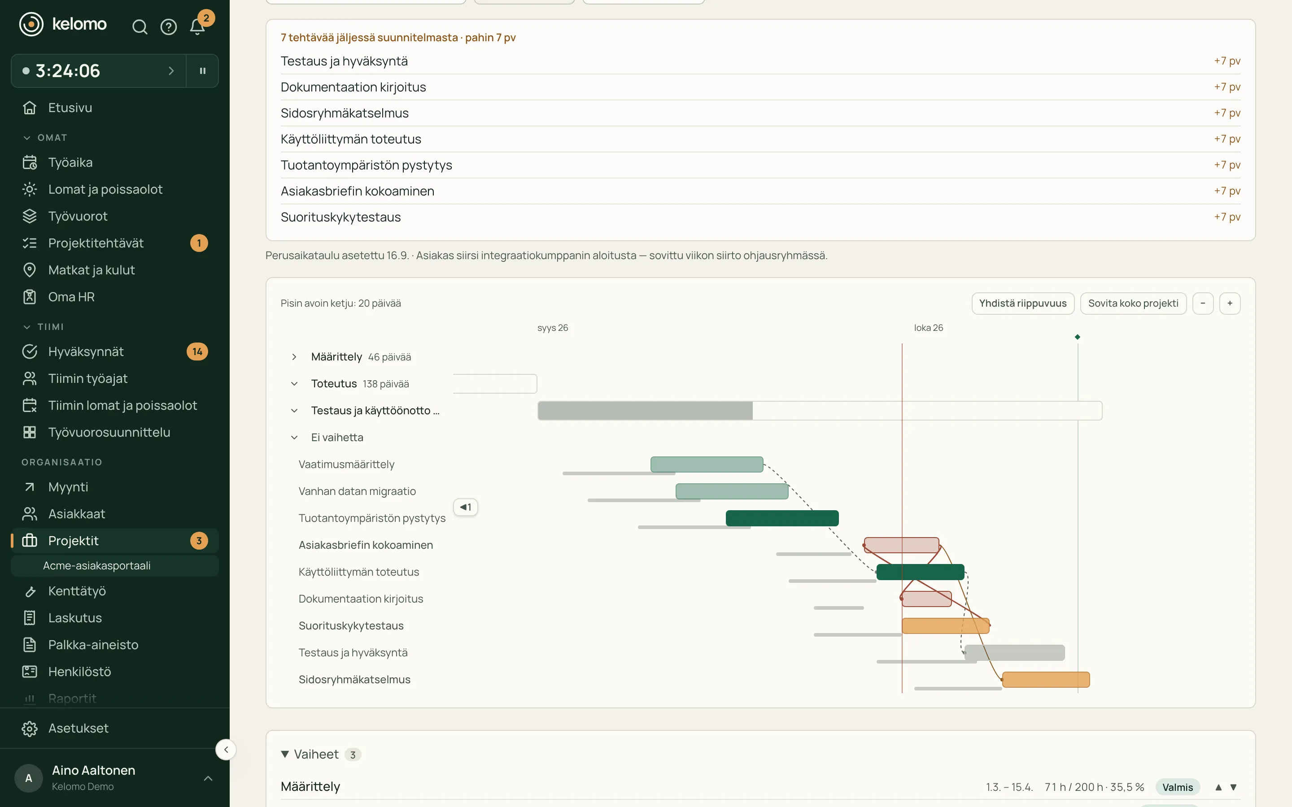This screenshot has width=1292, height=807.
Task: Open Tiimin työajat page
Action: [x=115, y=378]
